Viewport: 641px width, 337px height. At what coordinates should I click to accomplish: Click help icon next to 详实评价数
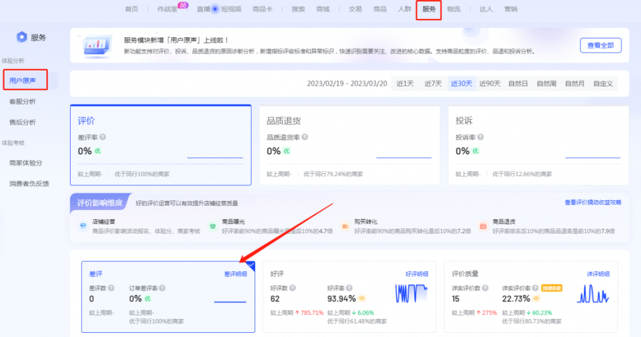pos(485,288)
